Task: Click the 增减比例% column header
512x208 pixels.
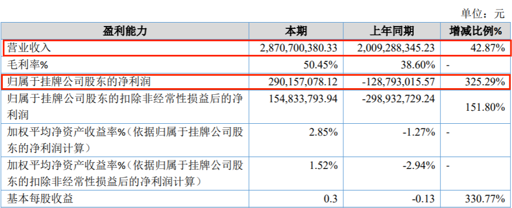Action: [x=475, y=31]
